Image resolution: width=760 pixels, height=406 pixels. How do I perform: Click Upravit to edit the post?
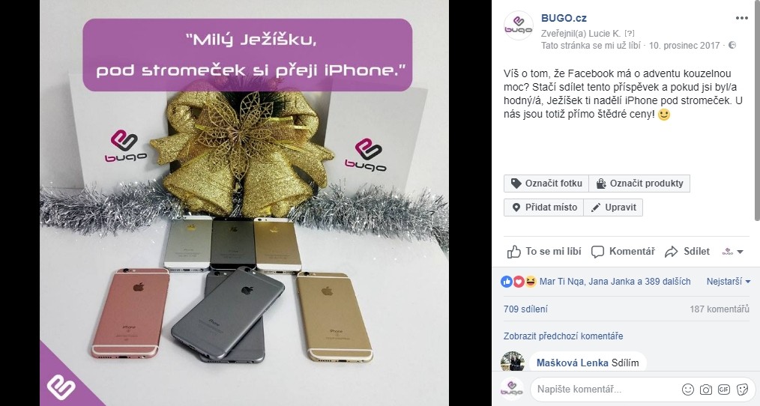click(x=613, y=207)
